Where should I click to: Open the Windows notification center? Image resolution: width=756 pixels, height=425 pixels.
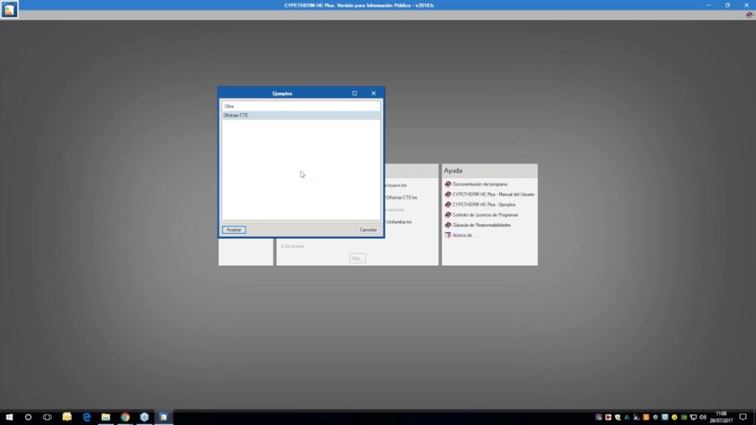click(x=743, y=417)
